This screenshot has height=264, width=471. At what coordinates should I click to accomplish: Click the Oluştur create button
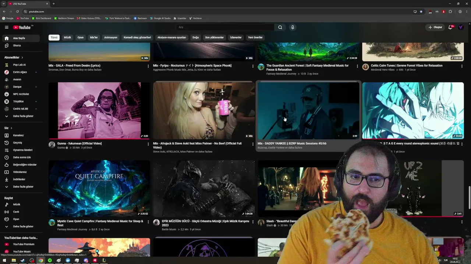pos(435,27)
